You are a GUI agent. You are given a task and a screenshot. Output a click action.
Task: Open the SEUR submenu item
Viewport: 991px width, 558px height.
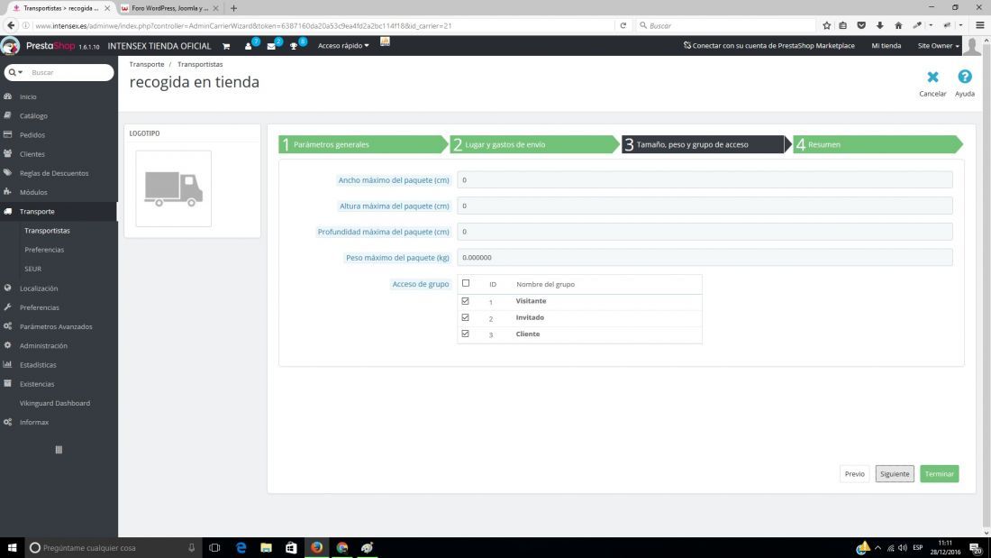(32, 269)
